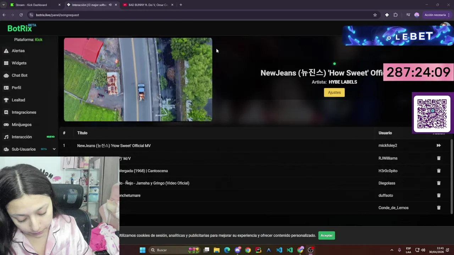This screenshot has width=454, height=255.
Task: Open the Minijuegos section
Action: 21,125
